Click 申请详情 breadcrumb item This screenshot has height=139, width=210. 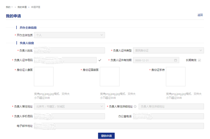coord(35,7)
